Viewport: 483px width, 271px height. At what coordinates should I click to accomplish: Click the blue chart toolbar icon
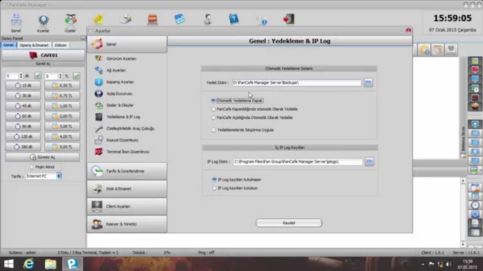[180, 19]
